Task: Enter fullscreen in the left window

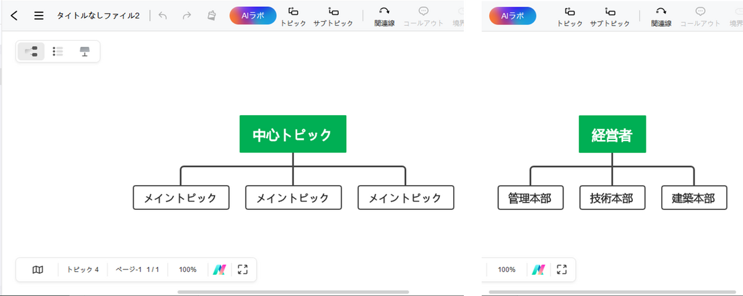Action: point(243,269)
